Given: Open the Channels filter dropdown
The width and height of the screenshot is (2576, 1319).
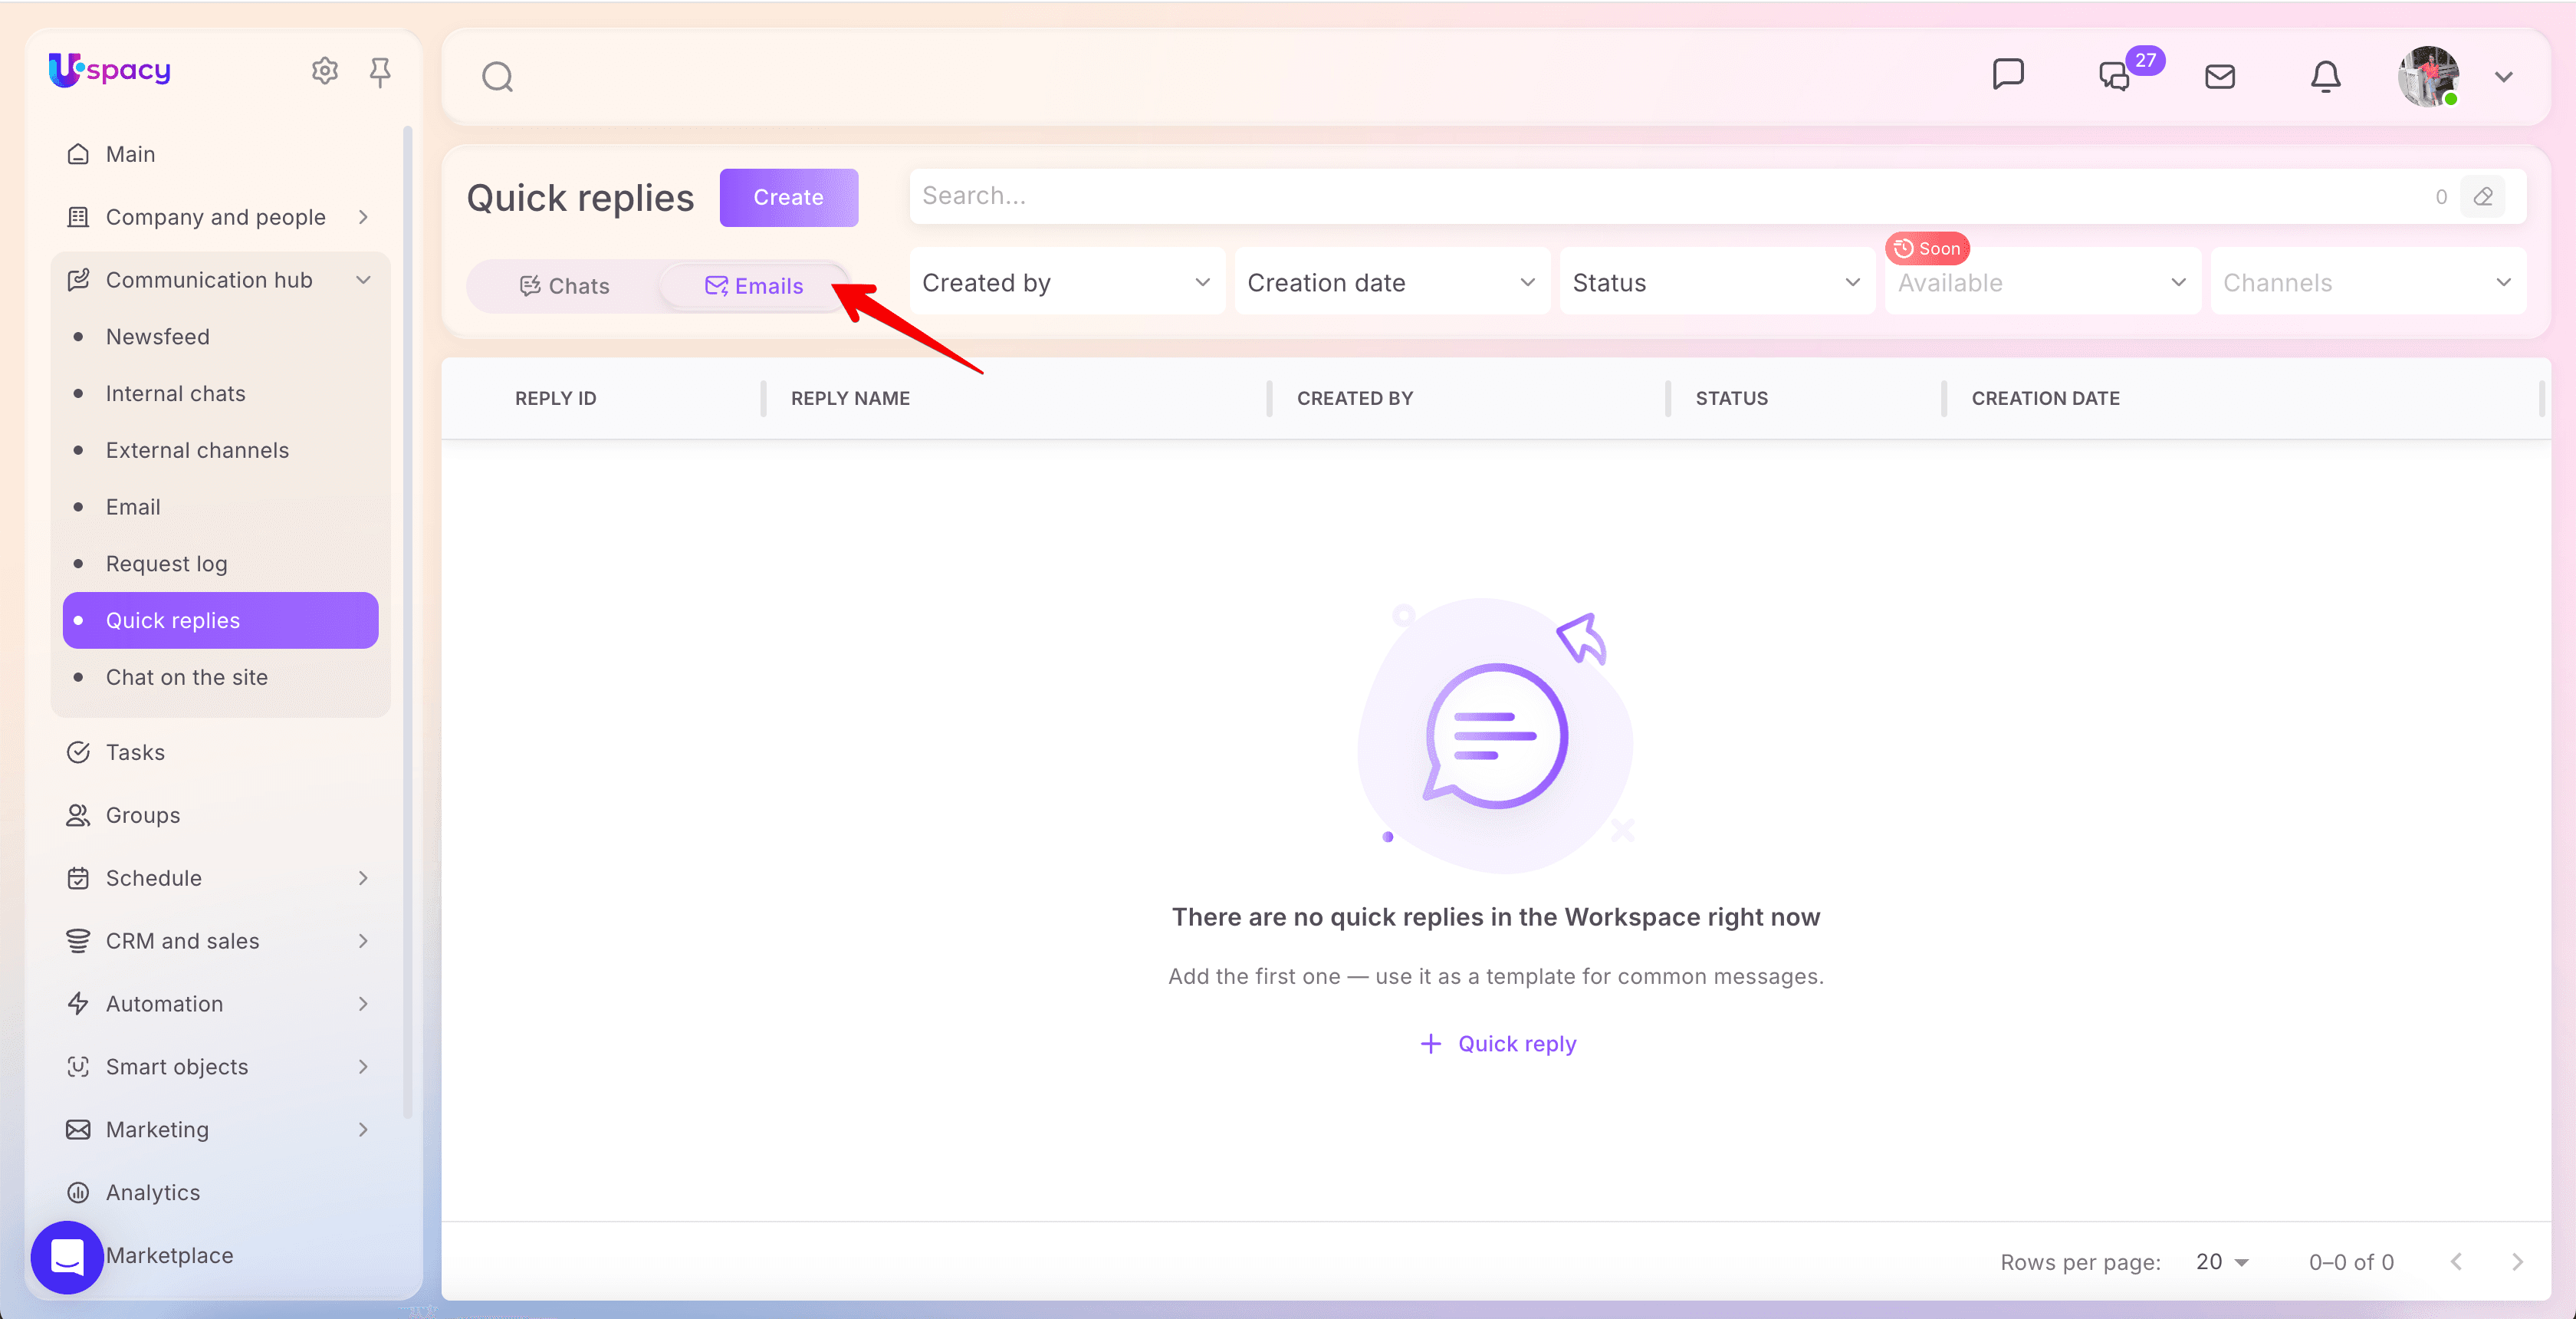Looking at the screenshot, I should [x=2368, y=283].
